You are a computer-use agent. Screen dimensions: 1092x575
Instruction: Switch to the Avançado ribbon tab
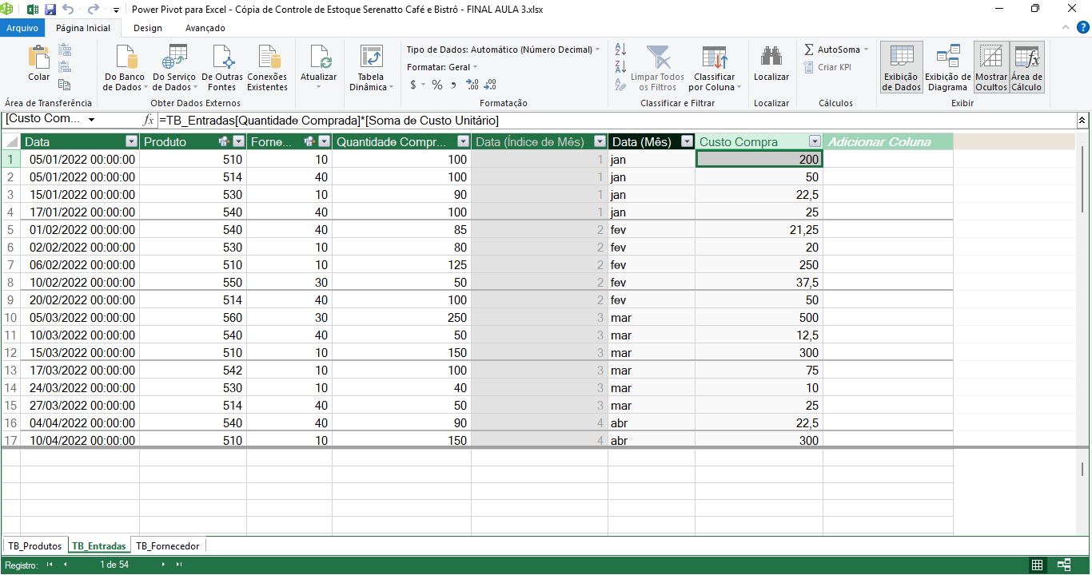coord(205,28)
